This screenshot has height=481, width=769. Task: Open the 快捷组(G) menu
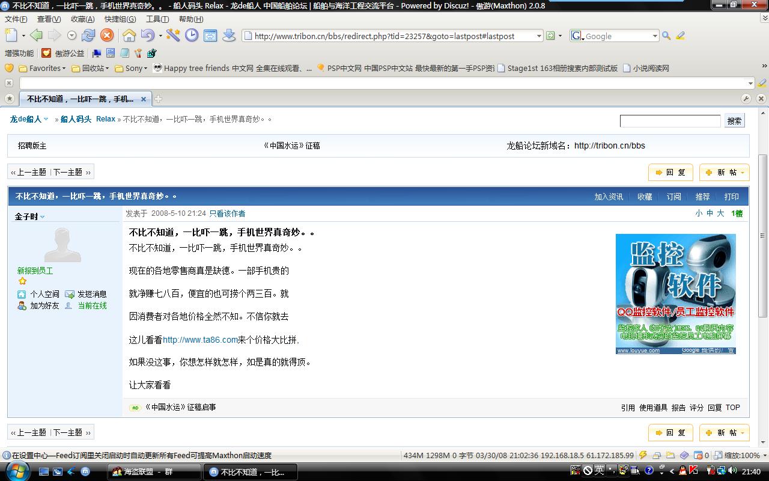120,19
